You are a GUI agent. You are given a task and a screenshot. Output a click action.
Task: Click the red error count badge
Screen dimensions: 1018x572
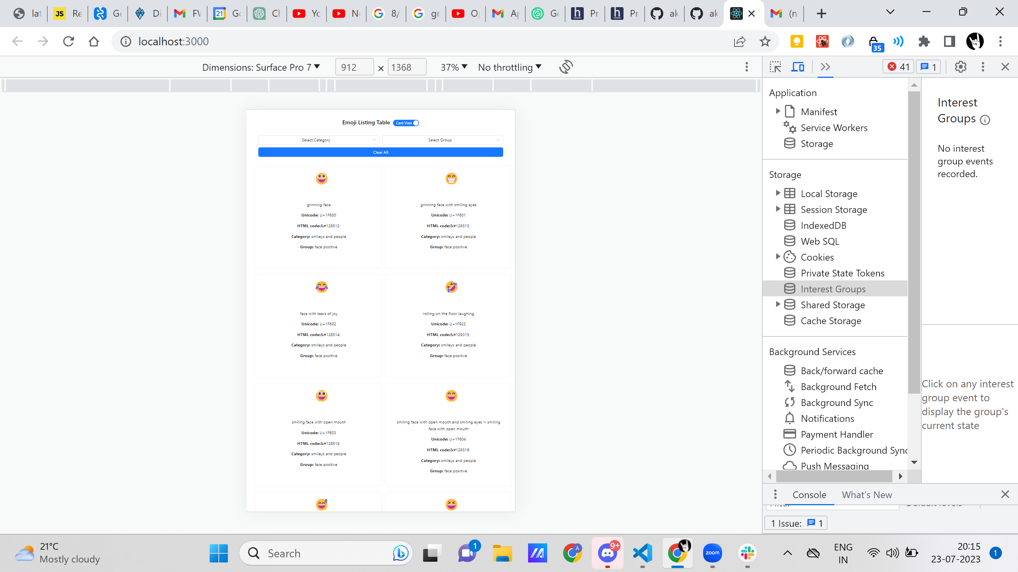click(x=898, y=67)
